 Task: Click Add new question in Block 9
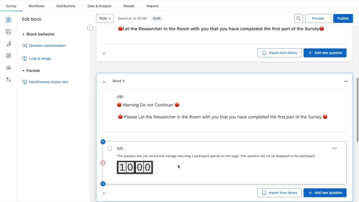point(325,193)
